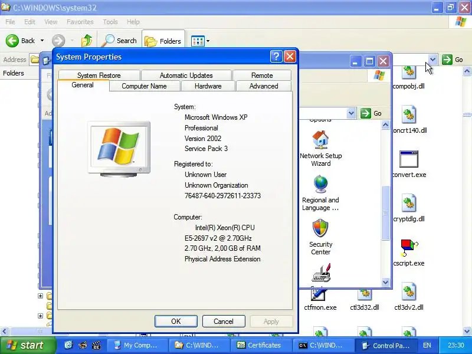Open the compobj.dll file icon
The image size is (472, 354).
click(408, 73)
